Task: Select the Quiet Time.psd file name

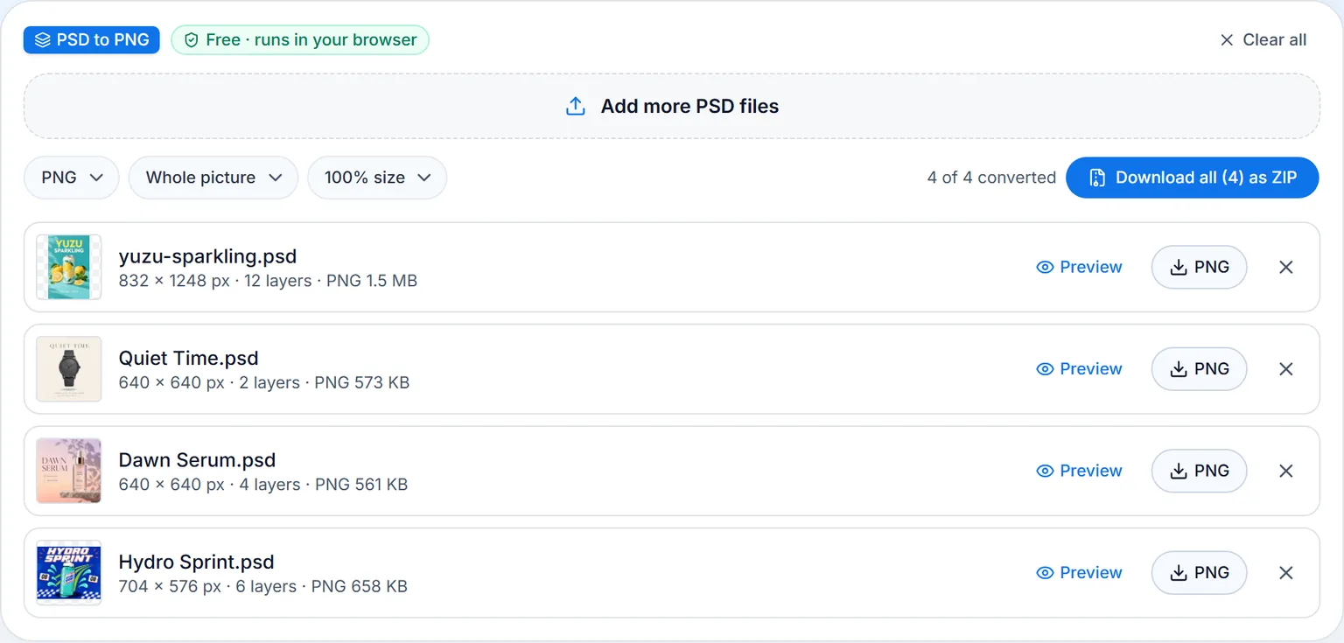Action: pos(189,358)
